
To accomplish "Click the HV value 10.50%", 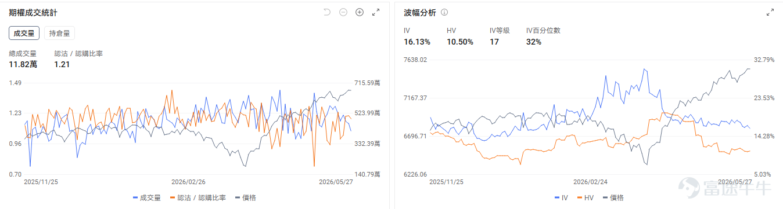I will pyautogui.click(x=460, y=42).
